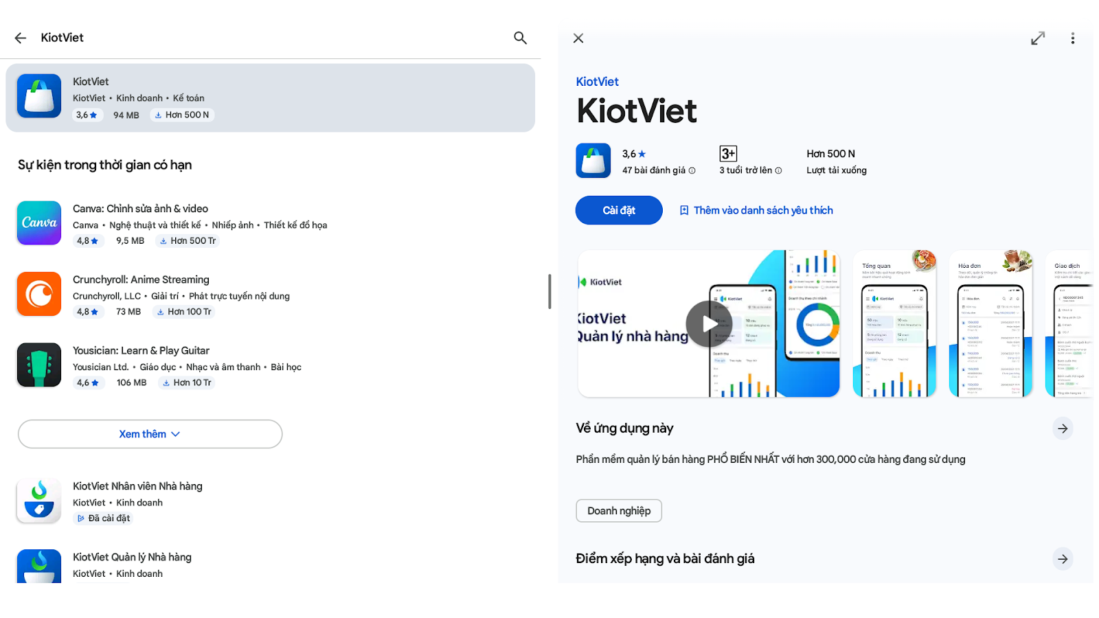Viewport: 1099px width, 618px height.
Task: Click info icon beside 47 bài đánh giá
Action: pyautogui.click(x=692, y=171)
